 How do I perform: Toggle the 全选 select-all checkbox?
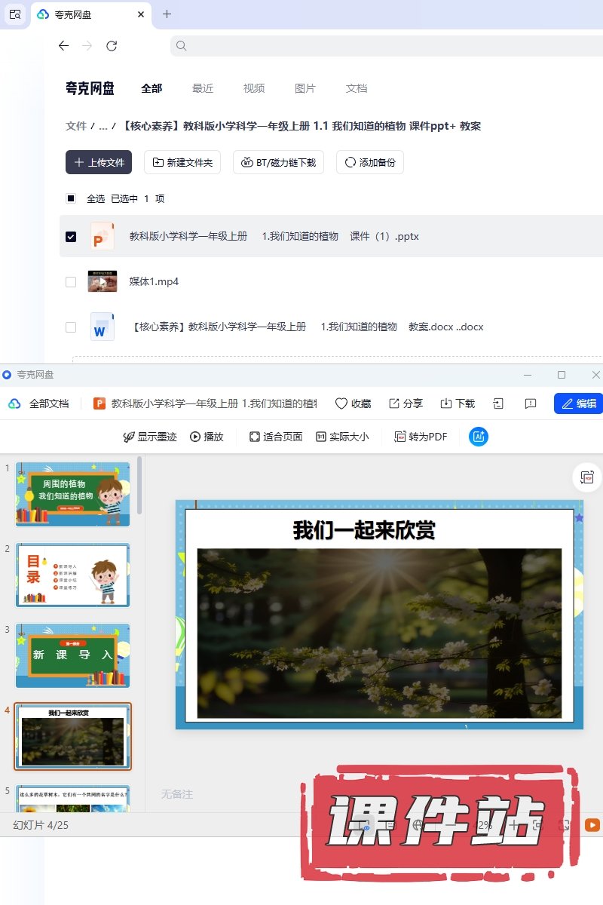pos(71,199)
